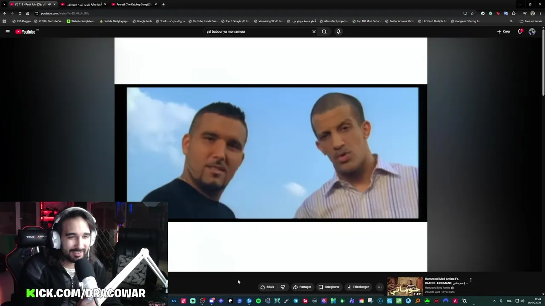Click the youtube.com address bar
Viewport: 545px width, 306px height.
(247, 13)
